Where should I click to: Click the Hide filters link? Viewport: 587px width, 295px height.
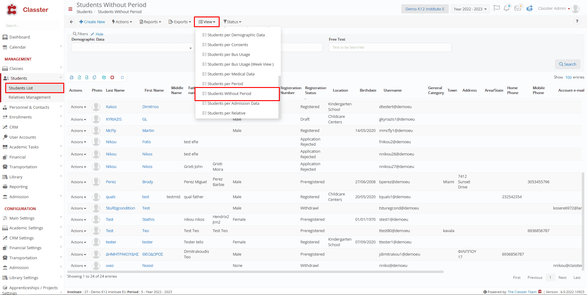tap(97, 34)
